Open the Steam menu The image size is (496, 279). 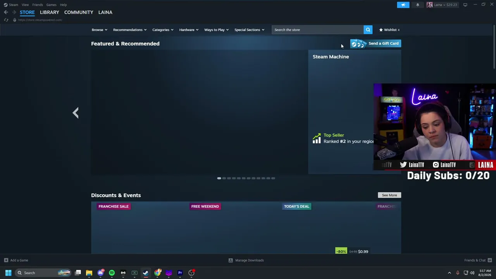(14, 5)
